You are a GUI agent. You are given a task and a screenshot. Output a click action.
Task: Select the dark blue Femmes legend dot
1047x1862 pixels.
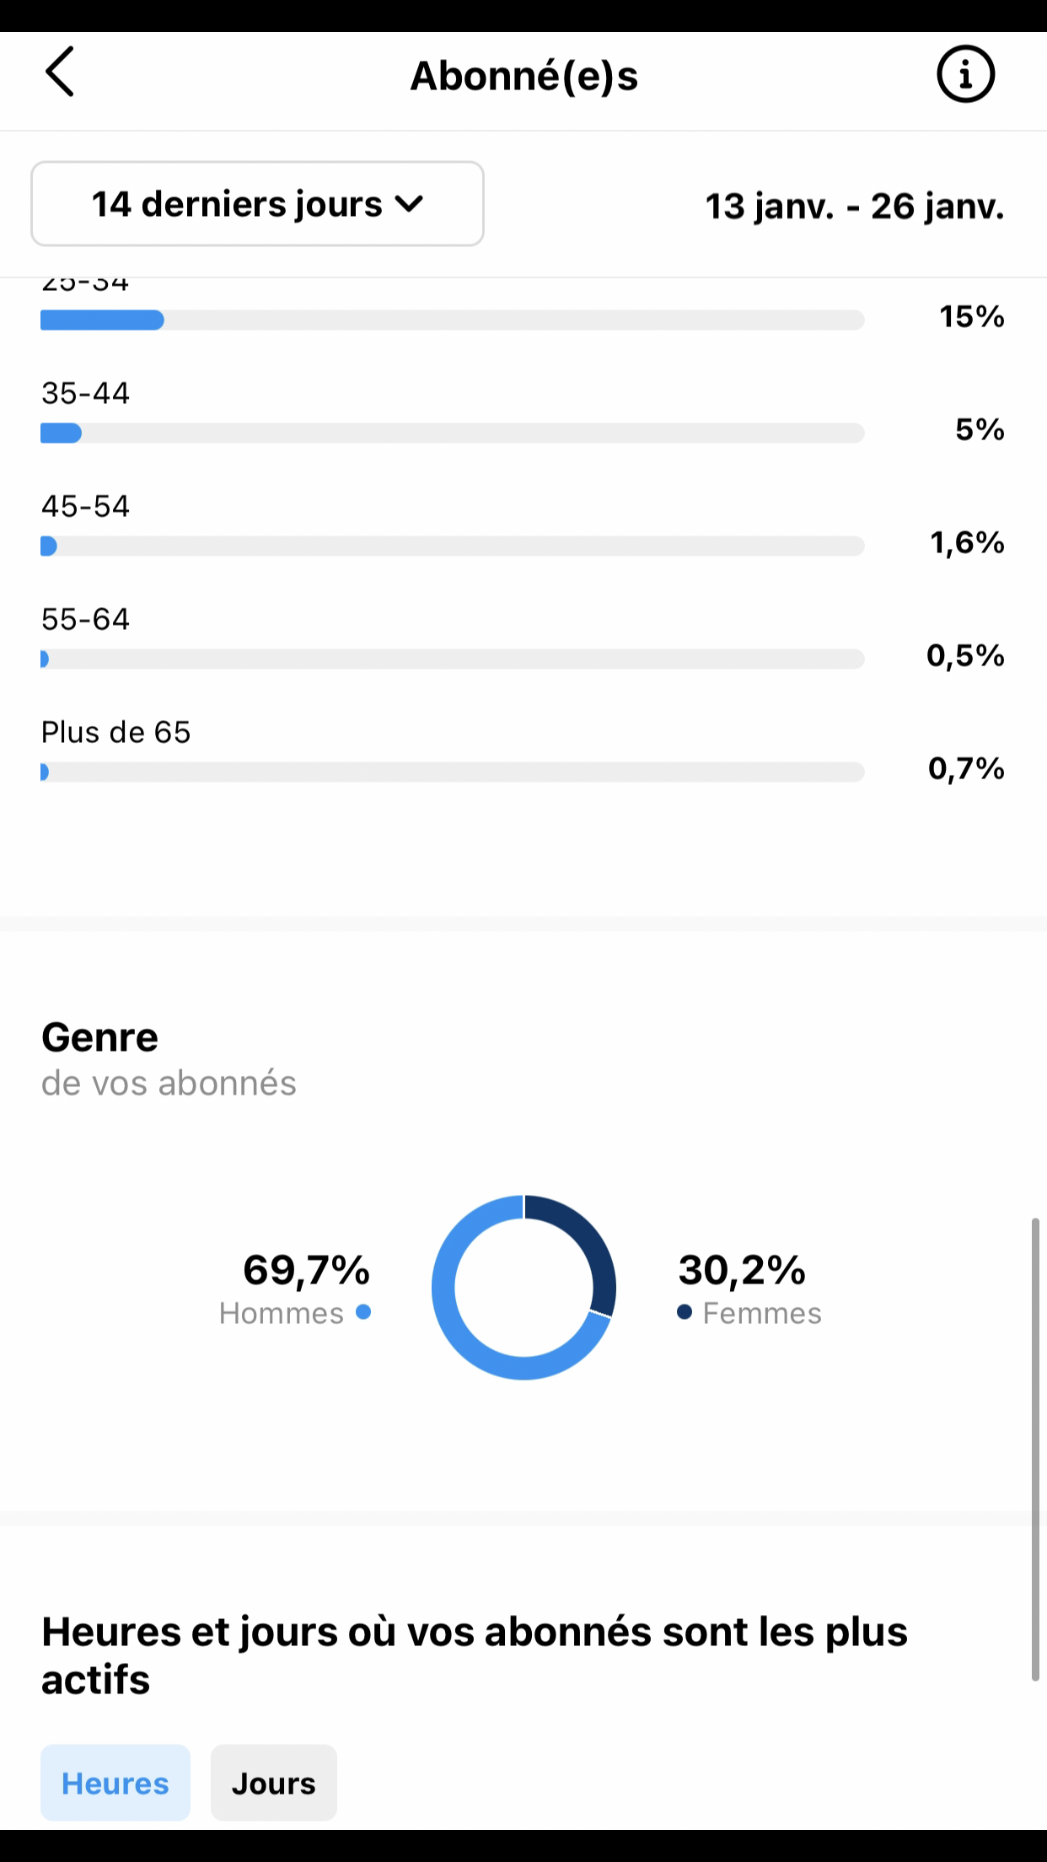pyautogui.click(x=685, y=1312)
